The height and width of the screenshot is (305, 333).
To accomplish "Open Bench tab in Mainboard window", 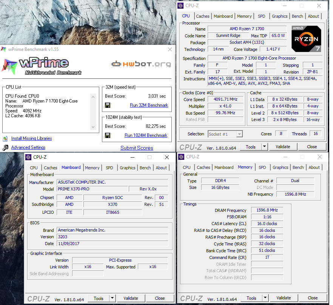I will [x=145, y=167].
